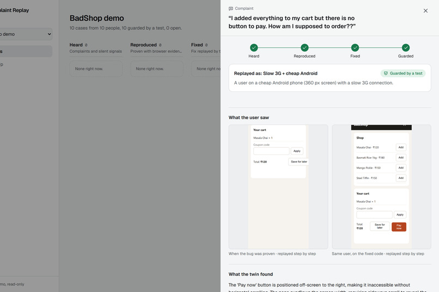The image size is (439, 292).
Task: Click the Fixed column heading
Action: click(x=197, y=45)
